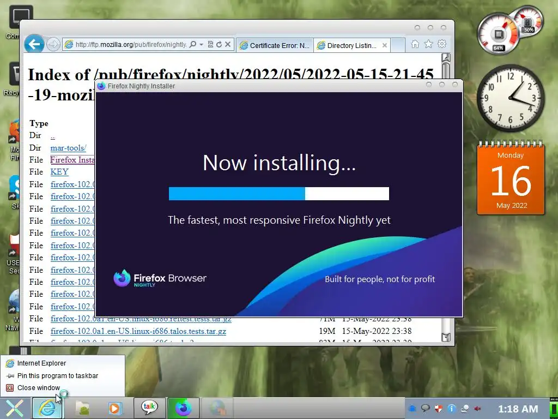
Task: Open the file manager folder taskbar icon
Action: 82,408
